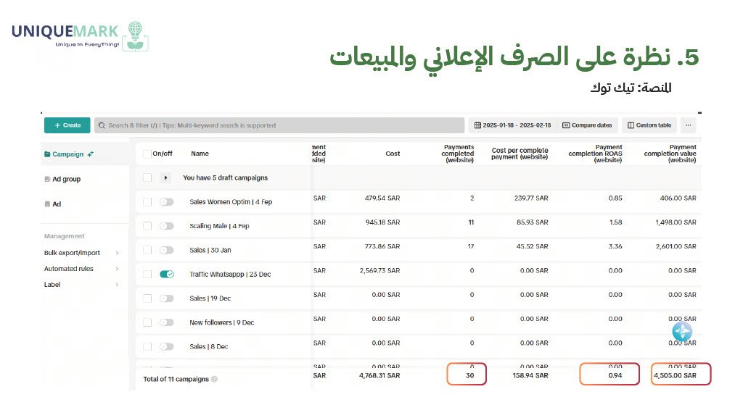
Task: Tick checkbox for Scaling Male | 4 Fep
Action: tap(147, 226)
